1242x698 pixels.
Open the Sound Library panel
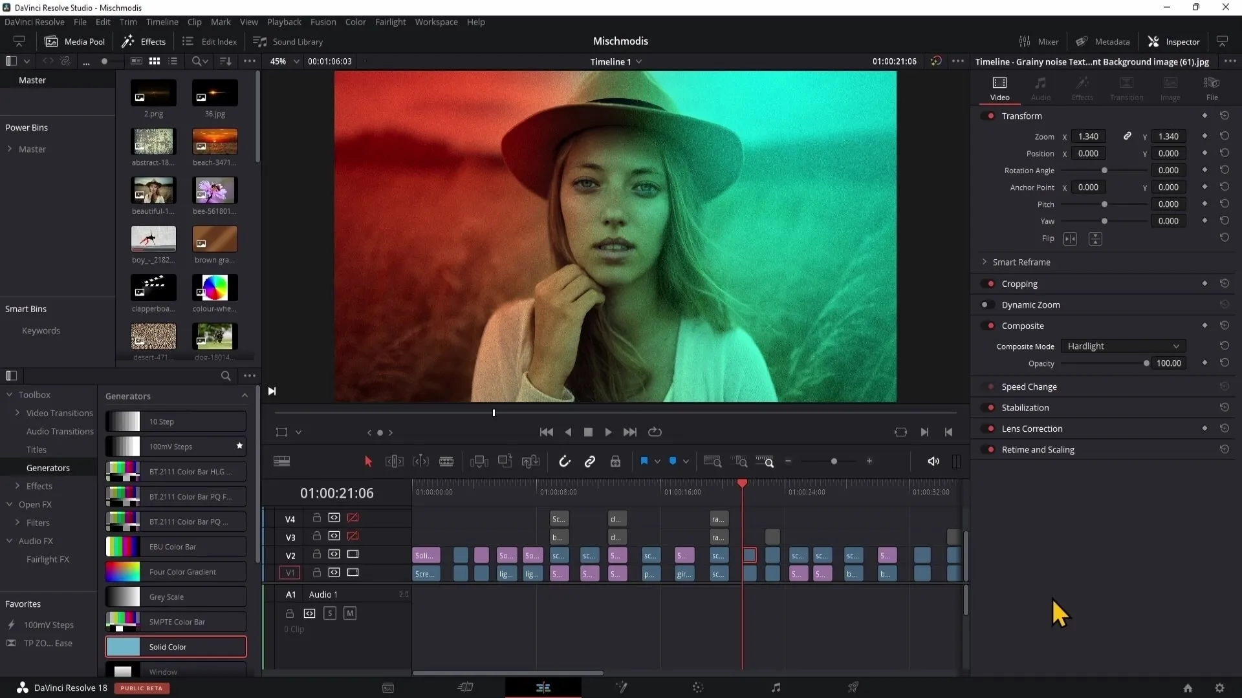tap(288, 41)
